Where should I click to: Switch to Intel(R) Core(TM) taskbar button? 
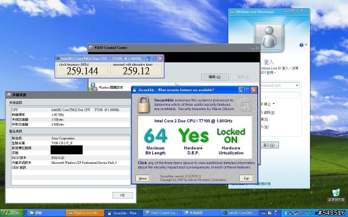click(239, 213)
